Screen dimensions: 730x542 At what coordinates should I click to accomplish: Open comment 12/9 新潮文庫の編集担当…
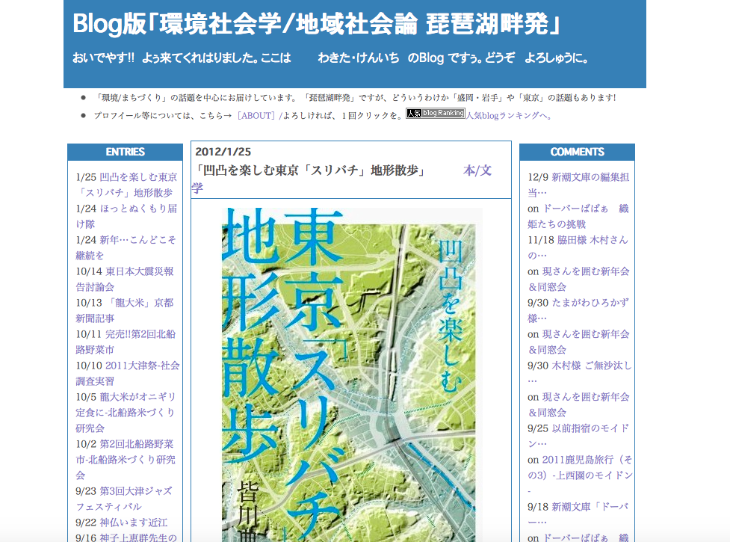click(x=578, y=185)
